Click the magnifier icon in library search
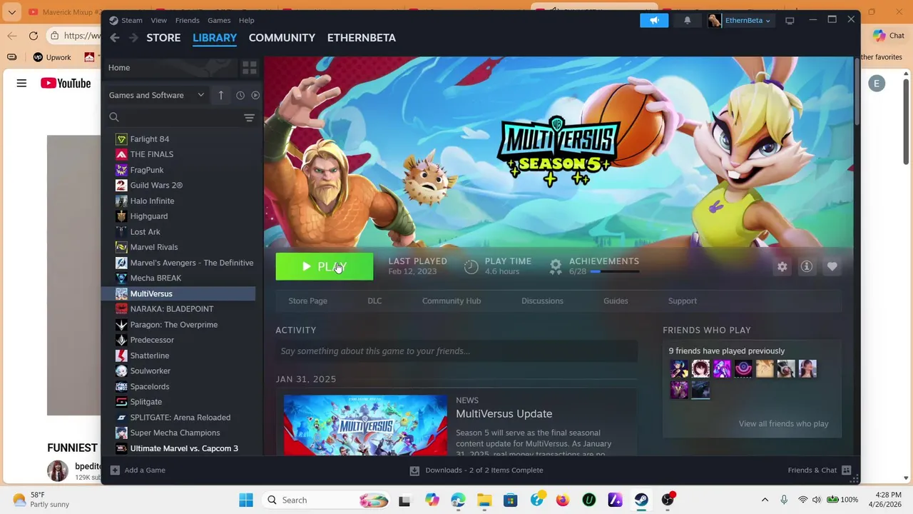The width and height of the screenshot is (913, 514). click(114, 117)
